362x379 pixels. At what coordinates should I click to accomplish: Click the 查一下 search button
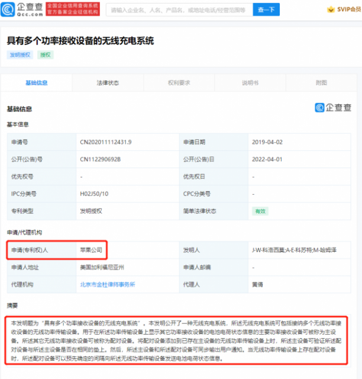point(266,9)
